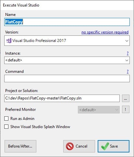Screen dimensions: 134x157
Task: Enable the Run as Admin checkbox
Action: tap(6, 118)
